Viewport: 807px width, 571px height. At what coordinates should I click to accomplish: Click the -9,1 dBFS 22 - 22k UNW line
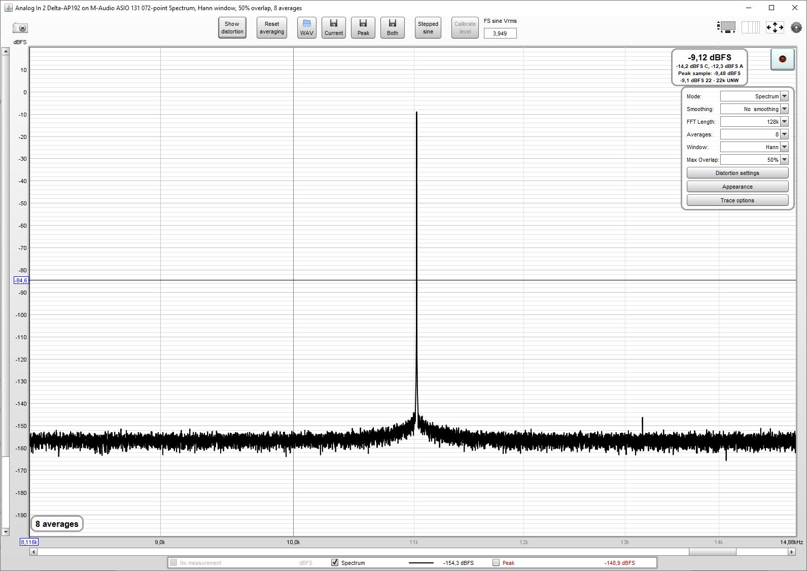pyautogui.click(x=709, y=80)
